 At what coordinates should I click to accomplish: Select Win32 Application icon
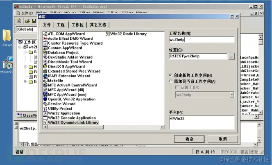45,113
